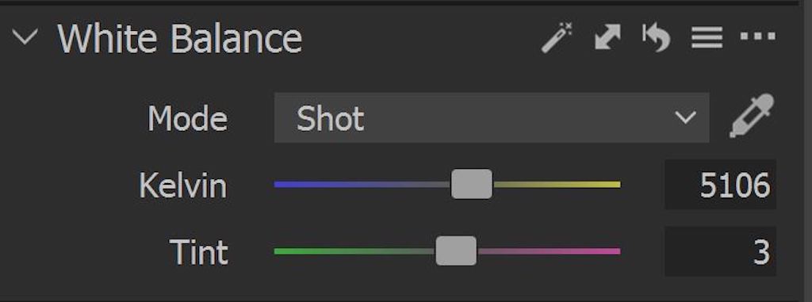Screen dimensions: 812x302
Task: Click the copy-apply double arrow icon
Action: click(608, 37)
